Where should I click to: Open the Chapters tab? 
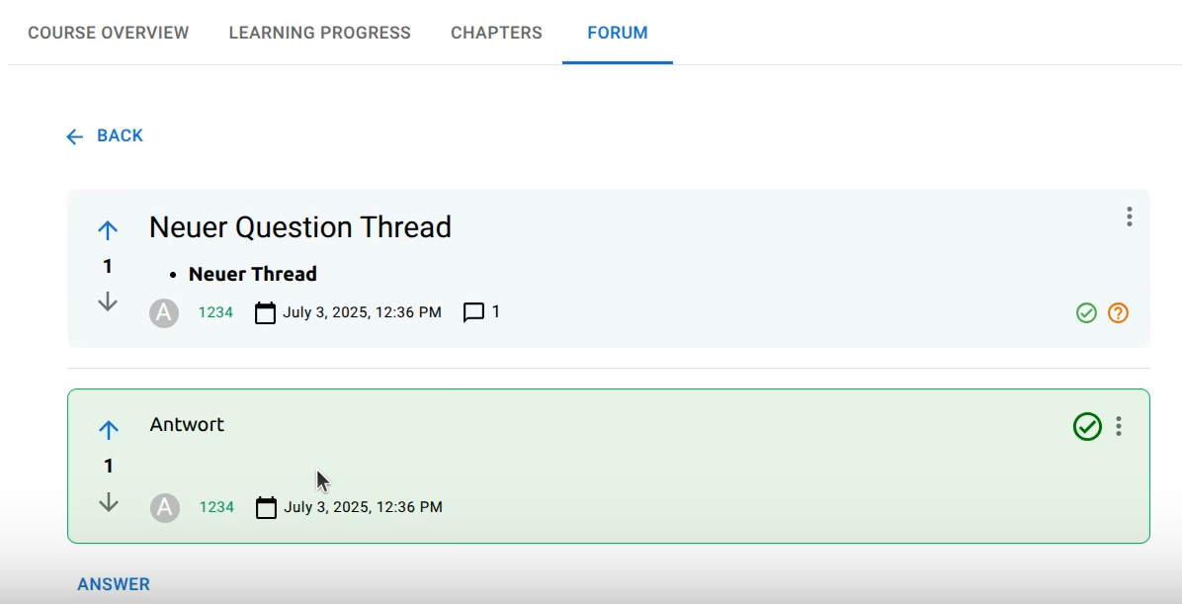(497, 33)
